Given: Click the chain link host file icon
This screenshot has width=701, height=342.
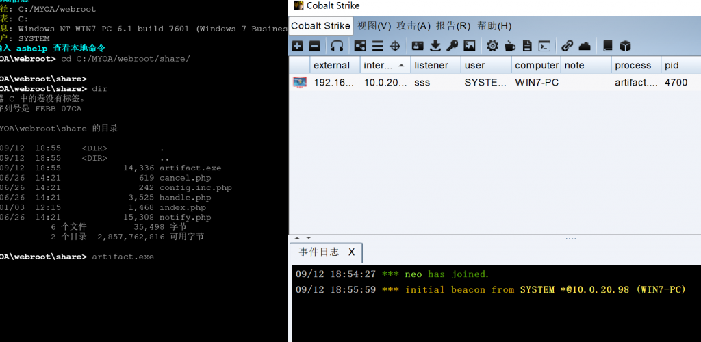Looking at the screenshot, I should [568, 46].
